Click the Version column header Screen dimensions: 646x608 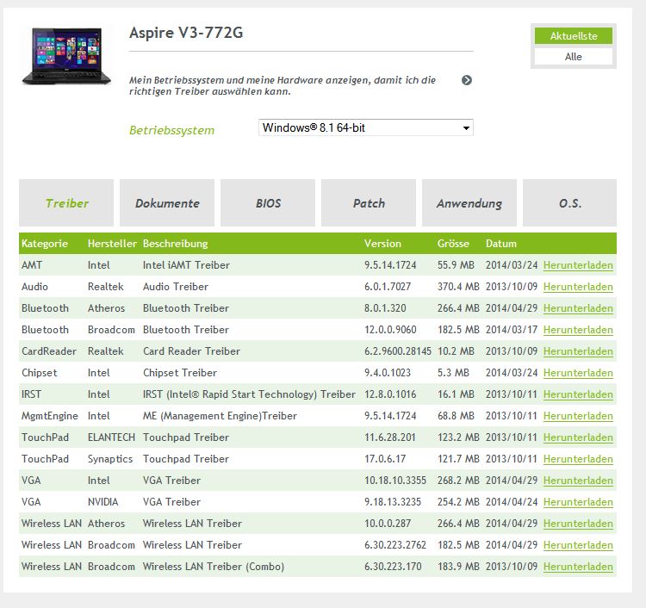point(382,244)
